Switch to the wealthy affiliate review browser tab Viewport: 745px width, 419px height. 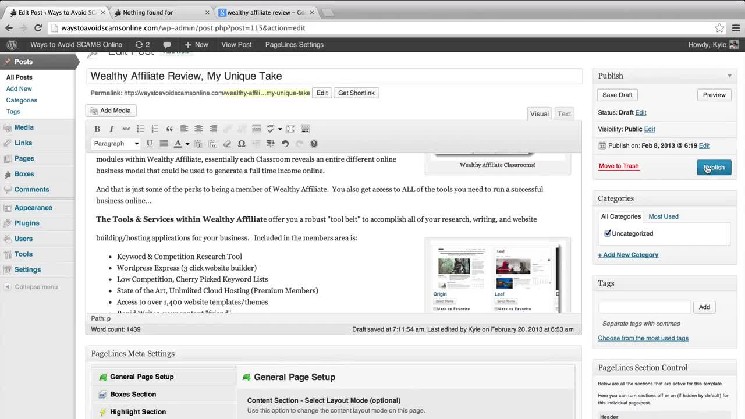tap(265, 12)
